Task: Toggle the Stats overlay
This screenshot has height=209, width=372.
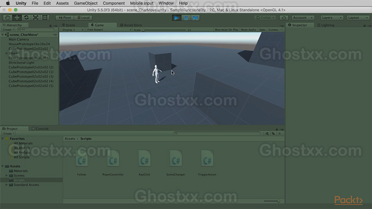Action: click(x=262, y=30)
